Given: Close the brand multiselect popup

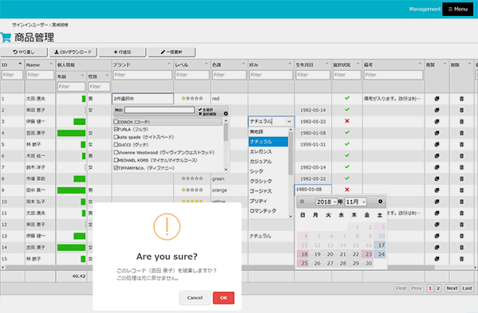Looking at the screenshot, I should pos(226,113).
